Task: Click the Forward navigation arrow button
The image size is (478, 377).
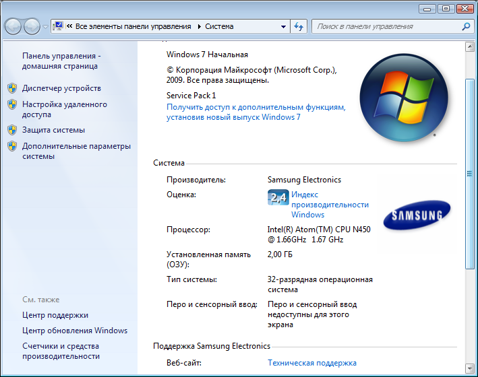Action: pos(32,26)
